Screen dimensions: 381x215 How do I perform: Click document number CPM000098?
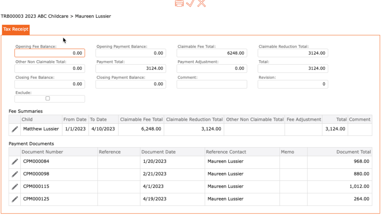click(x=36, y=174)
